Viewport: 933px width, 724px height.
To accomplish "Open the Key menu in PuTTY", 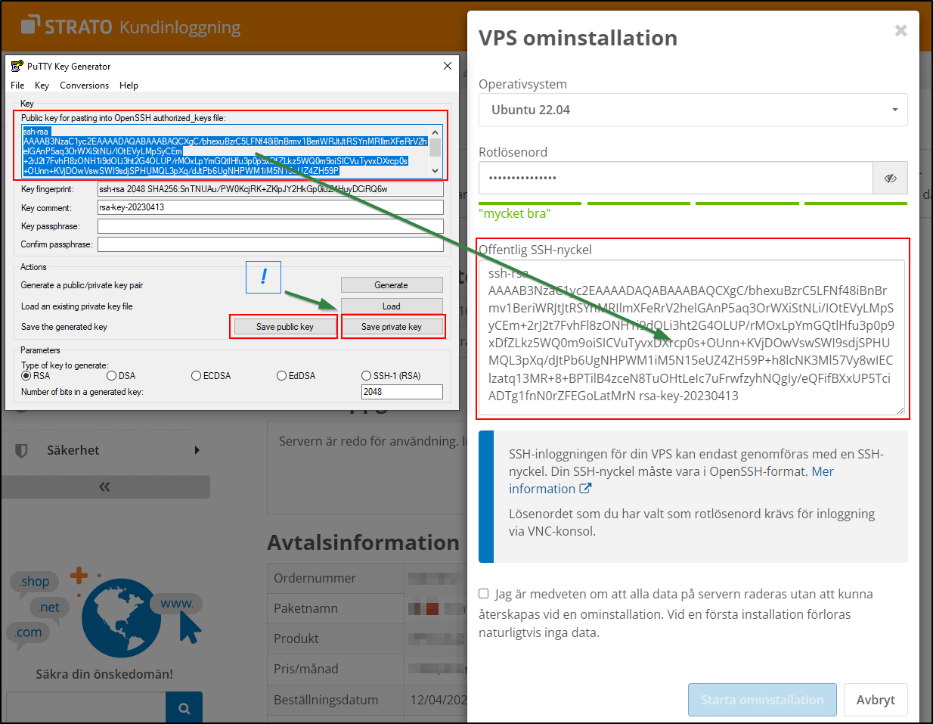I will (42, 85).
